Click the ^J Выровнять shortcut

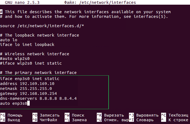tap(144, 115)
